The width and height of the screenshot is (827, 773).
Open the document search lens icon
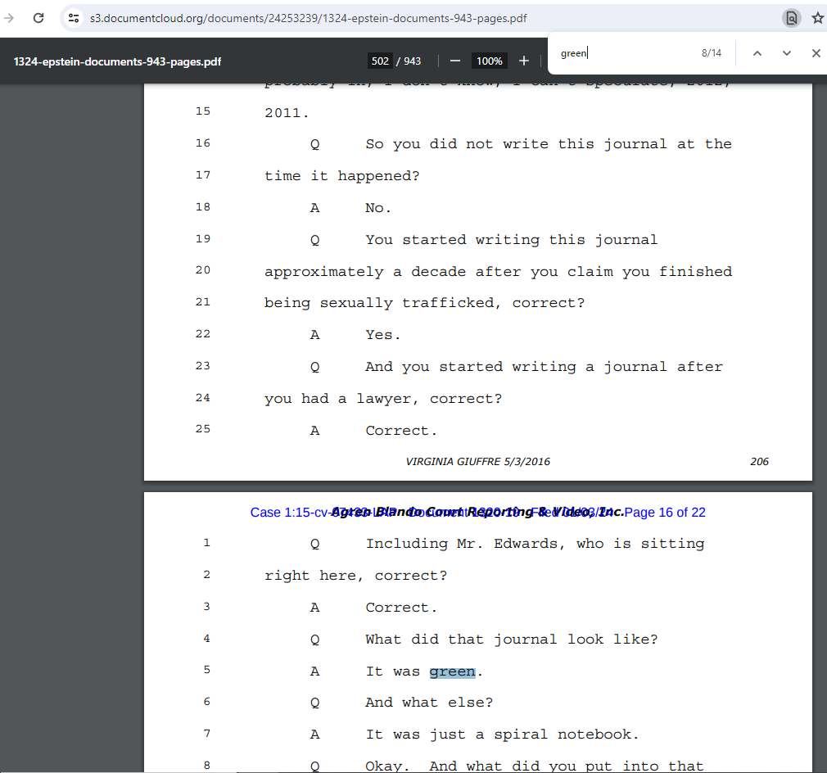coord(791,18)
